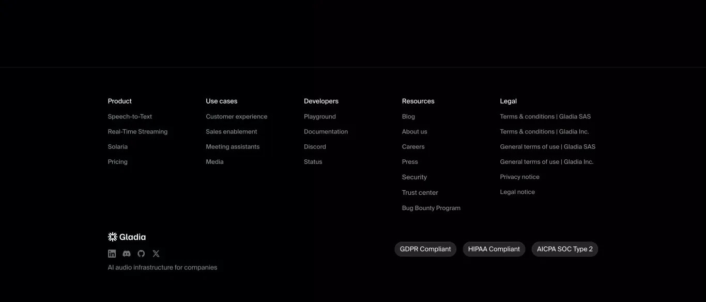Go to the Press page

click(x=410, y=161)
